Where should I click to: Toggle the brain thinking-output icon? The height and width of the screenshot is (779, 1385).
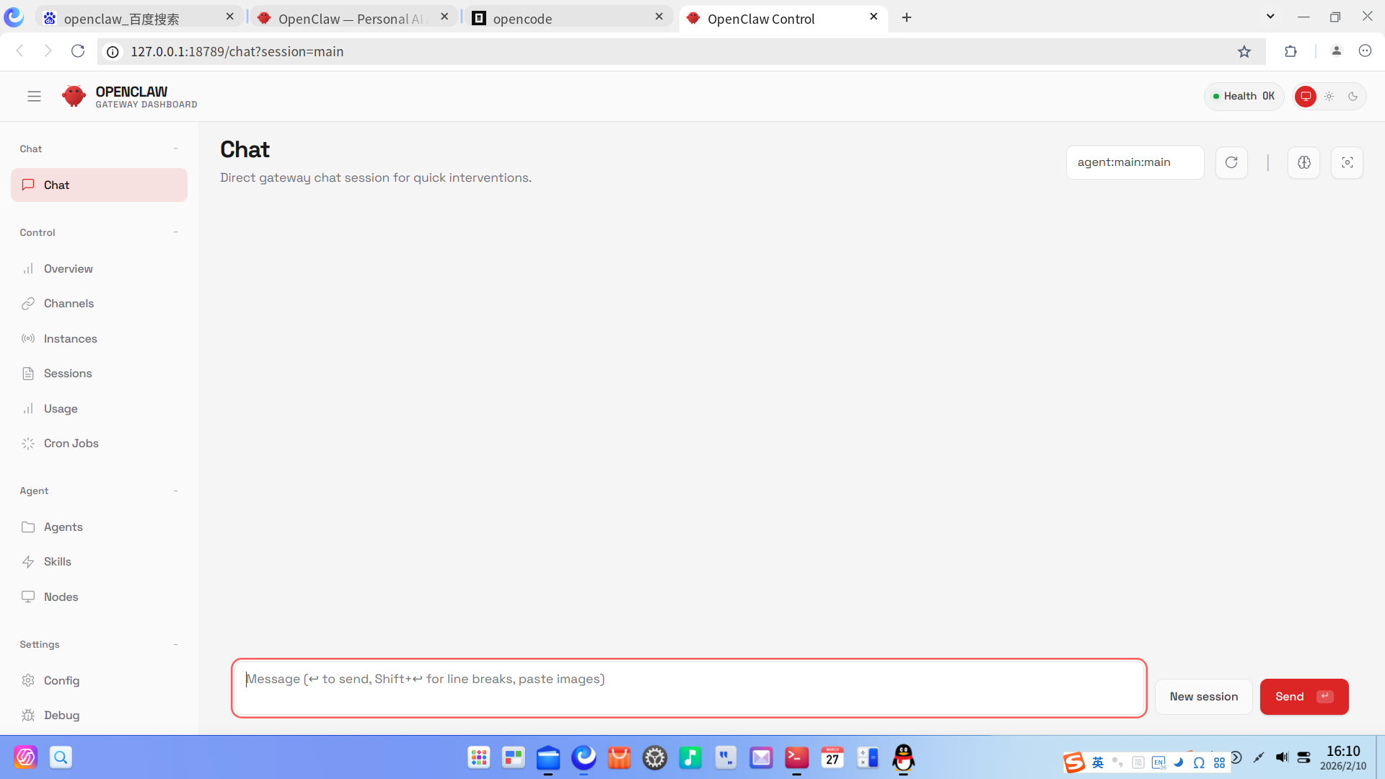1303,162
